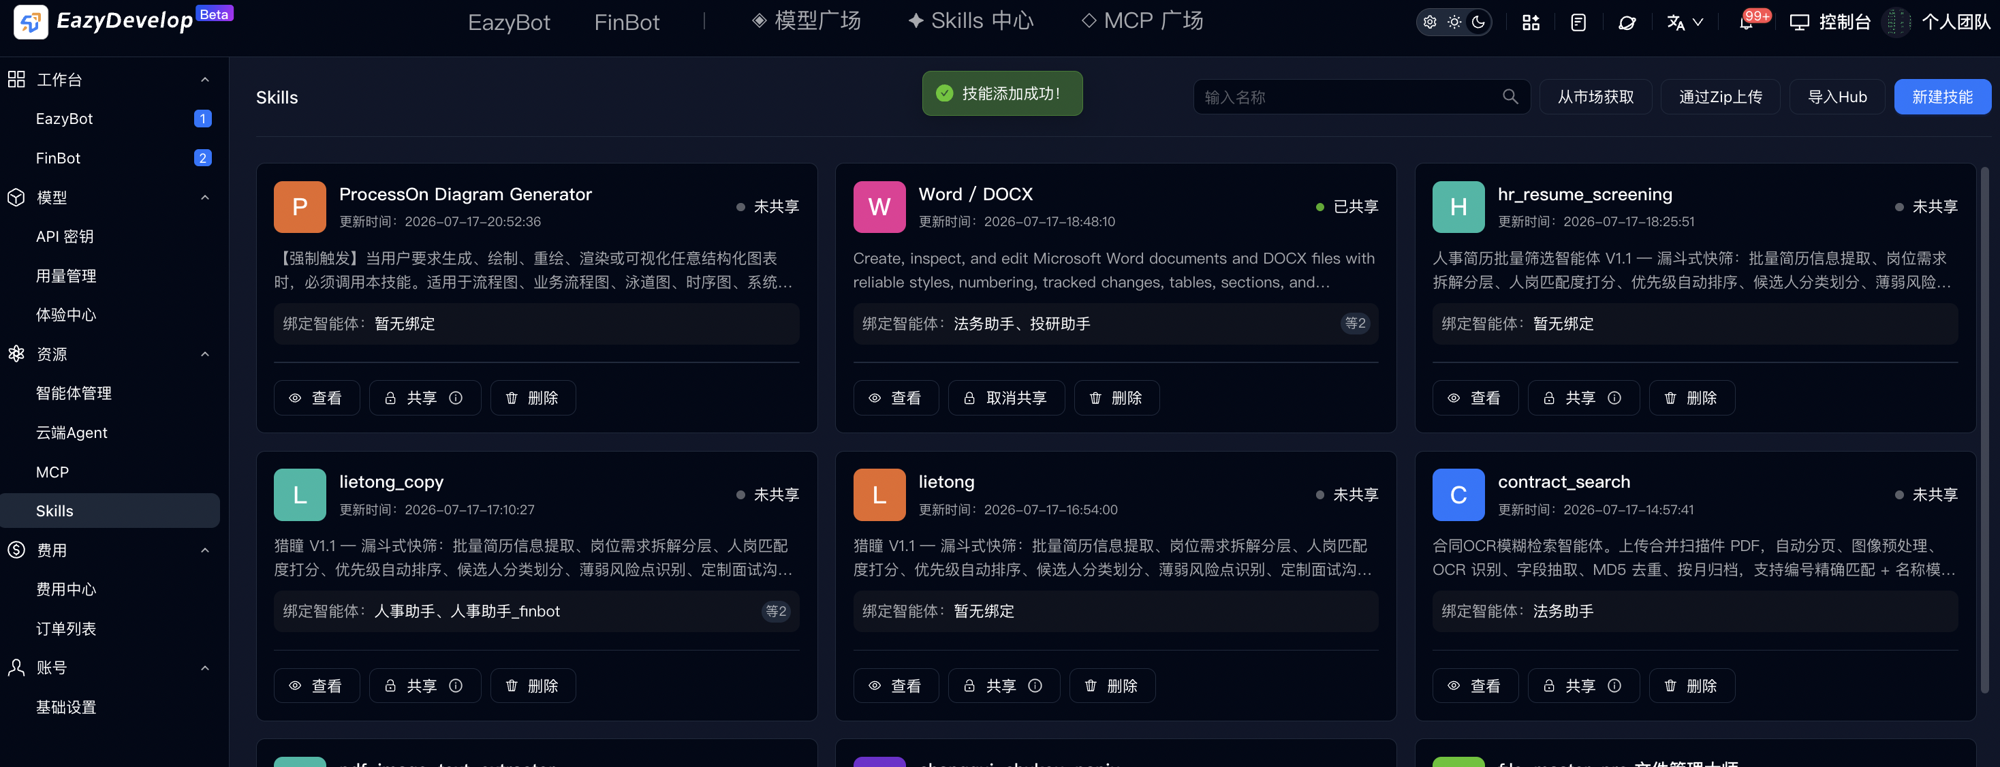View the contract_search skill
Viewport: 2000px width, 767px height.
click(1475, 685)
